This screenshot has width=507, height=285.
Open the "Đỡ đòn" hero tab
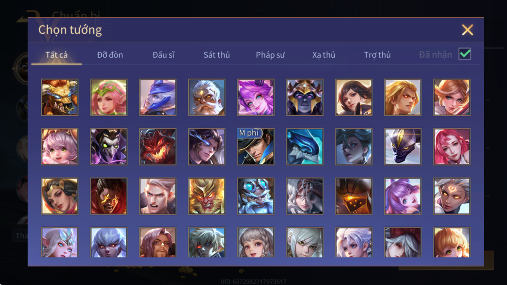[110, 55]
